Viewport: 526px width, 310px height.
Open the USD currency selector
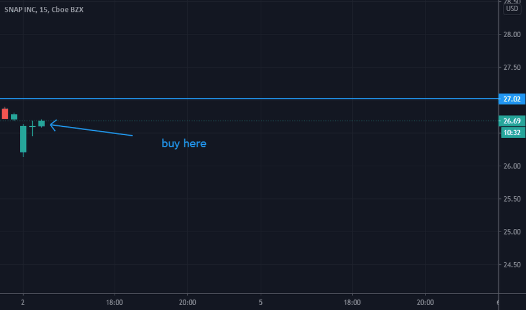512,8
